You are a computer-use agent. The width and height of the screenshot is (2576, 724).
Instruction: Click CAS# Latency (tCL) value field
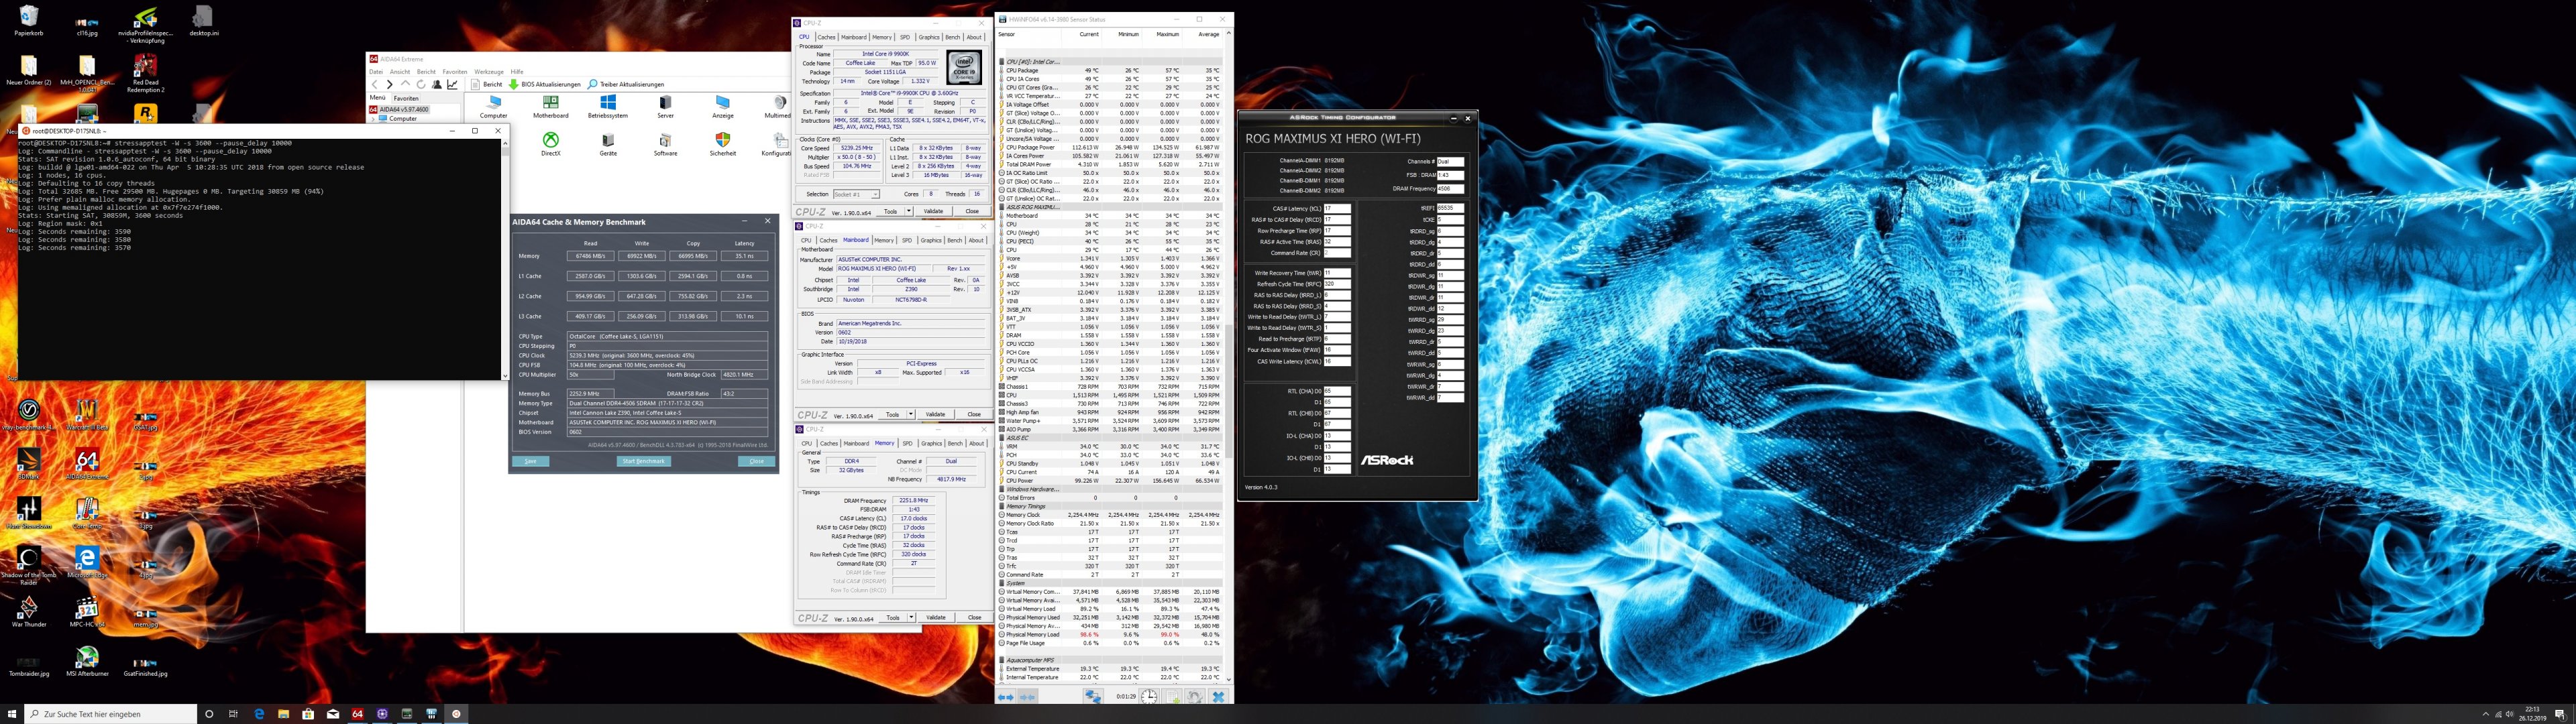coord(1337,209)
